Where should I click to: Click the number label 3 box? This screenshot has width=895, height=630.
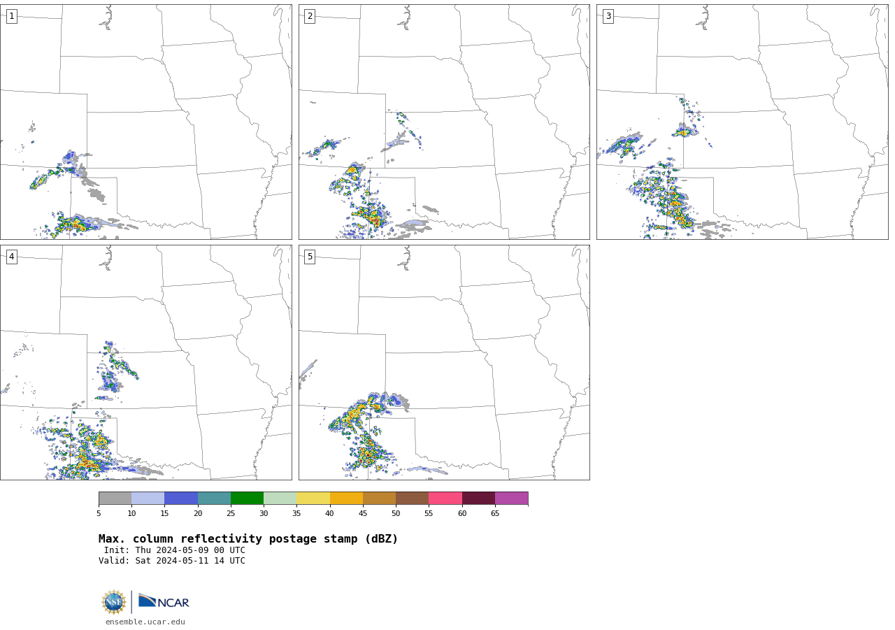608,16
